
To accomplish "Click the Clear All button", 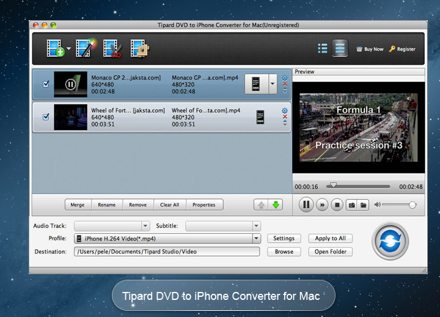I will point(169,205).
